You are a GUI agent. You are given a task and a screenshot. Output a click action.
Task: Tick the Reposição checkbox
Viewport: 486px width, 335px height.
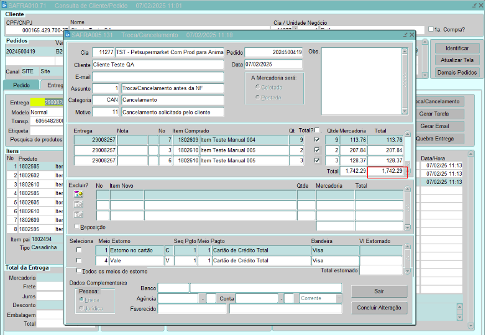coord(77,227)
